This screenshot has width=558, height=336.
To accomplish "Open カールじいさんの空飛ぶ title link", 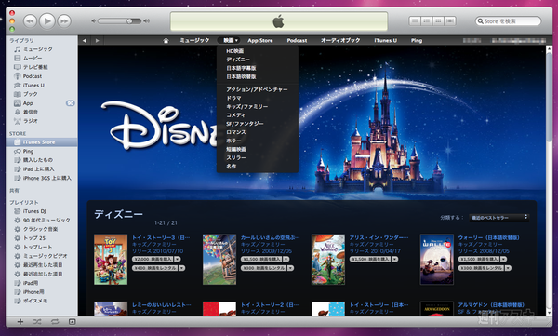I will [270, 237].
